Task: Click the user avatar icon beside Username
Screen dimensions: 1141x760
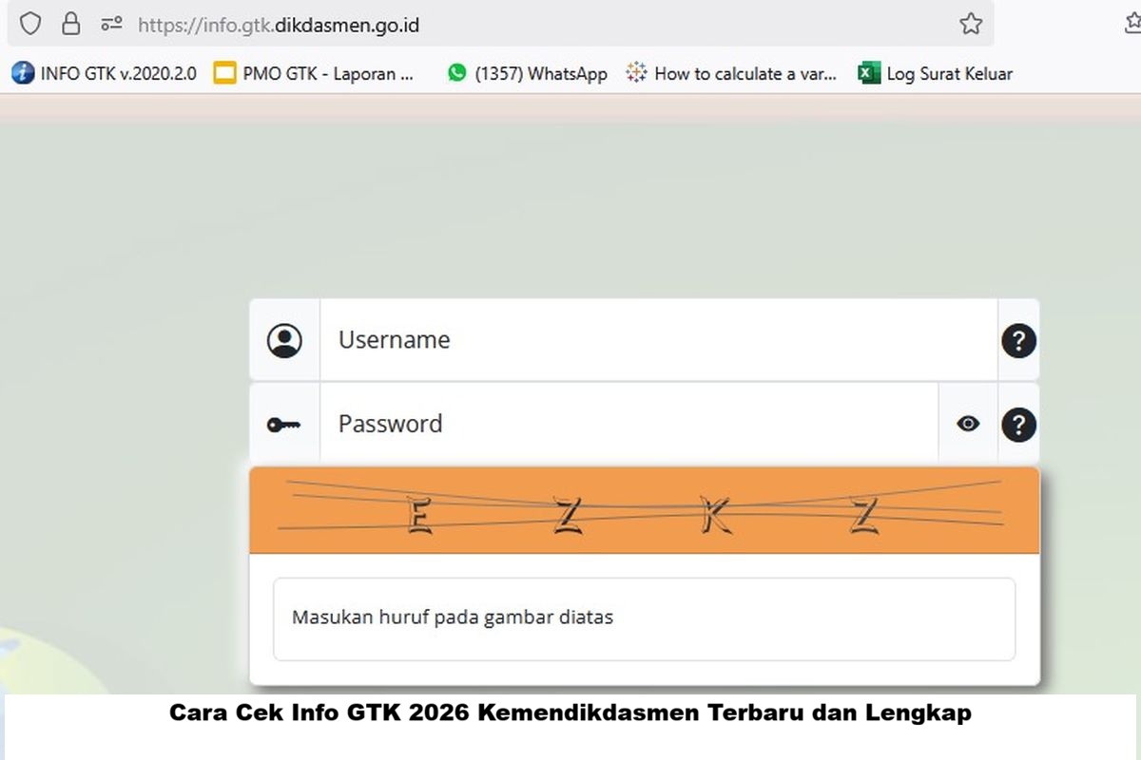Action: (284, 340)
